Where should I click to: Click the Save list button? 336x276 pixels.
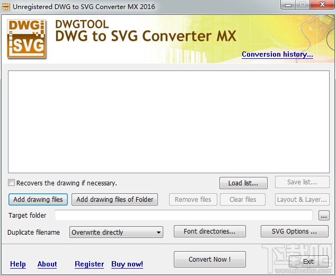click(302, 182)
